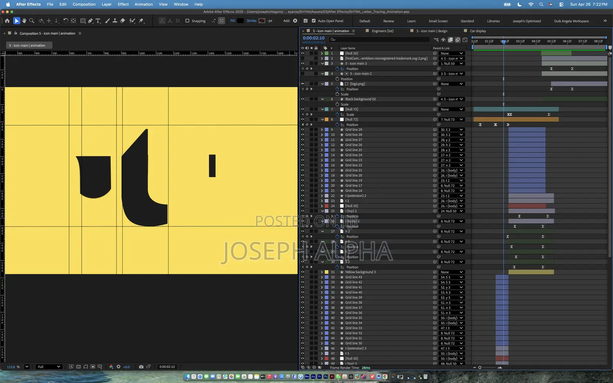Toggle Frame Blending switch in timeline header
This screenshot has width=613, height=383.
[451, 39]
